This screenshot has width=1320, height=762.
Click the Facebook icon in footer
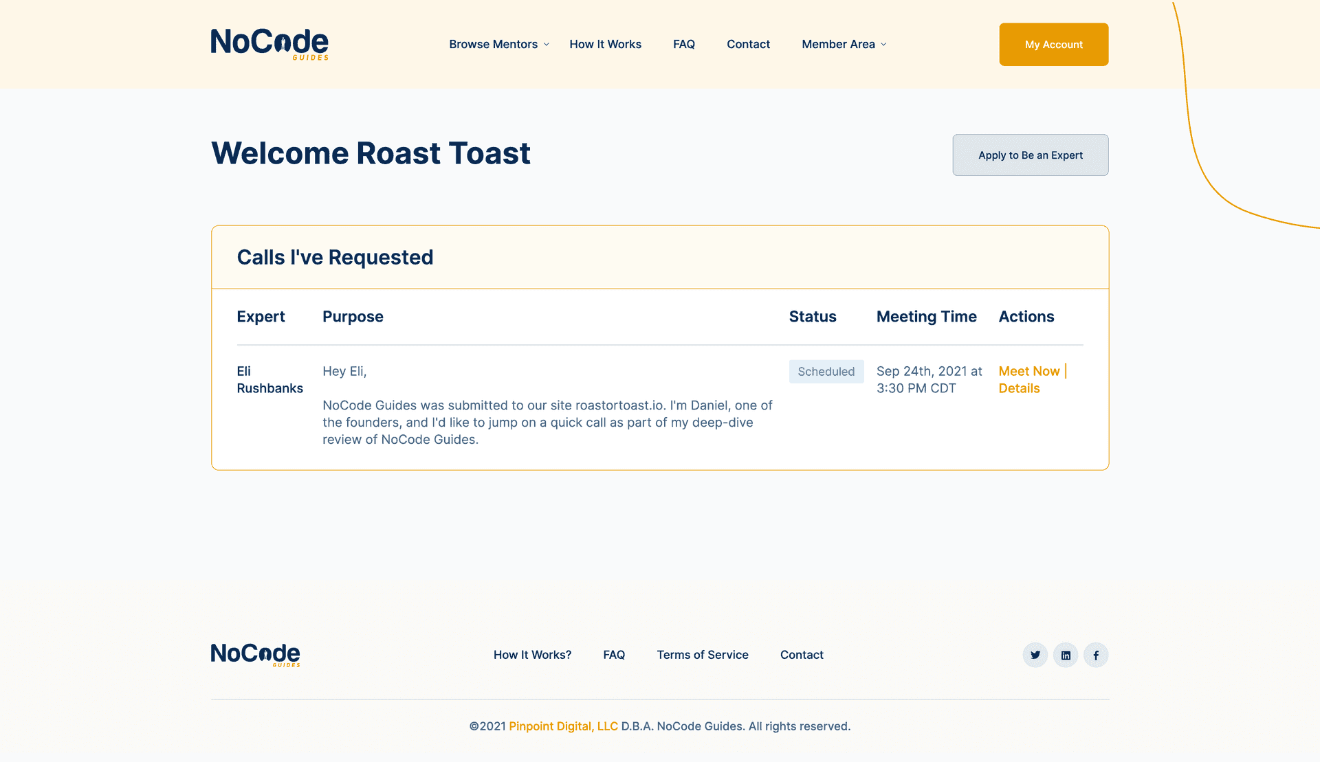click(1096, 655)
